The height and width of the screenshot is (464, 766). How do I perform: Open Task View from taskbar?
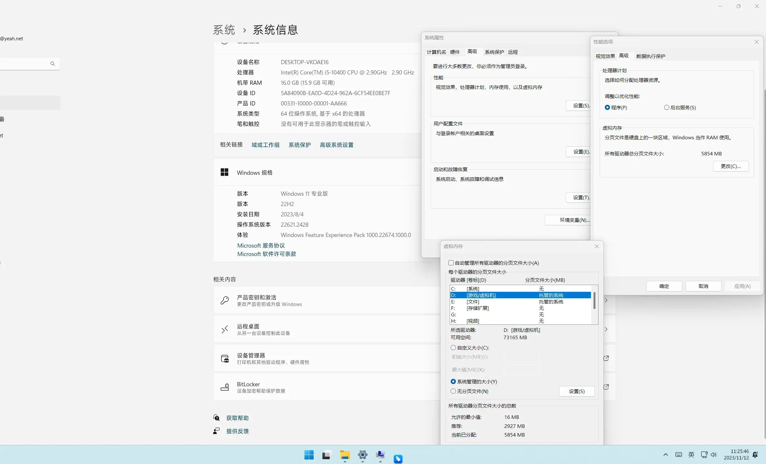326,455
